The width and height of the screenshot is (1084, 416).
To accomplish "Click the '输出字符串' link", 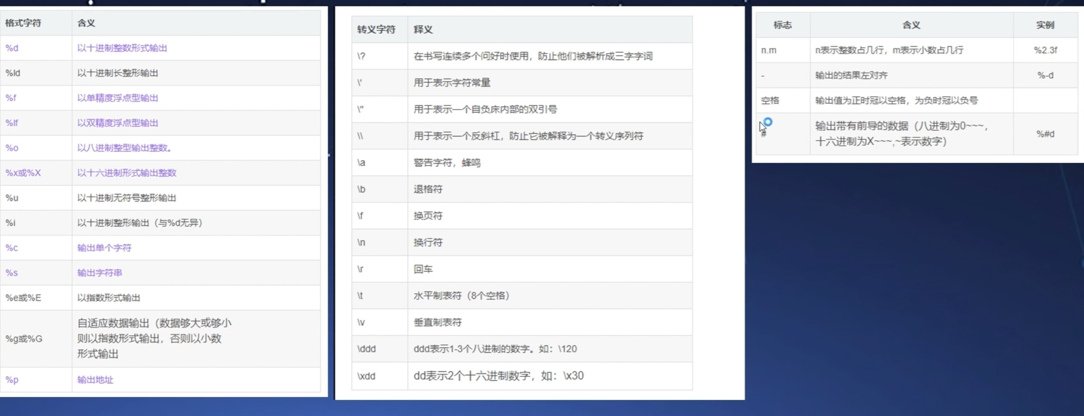I will [x=100, y=273].
